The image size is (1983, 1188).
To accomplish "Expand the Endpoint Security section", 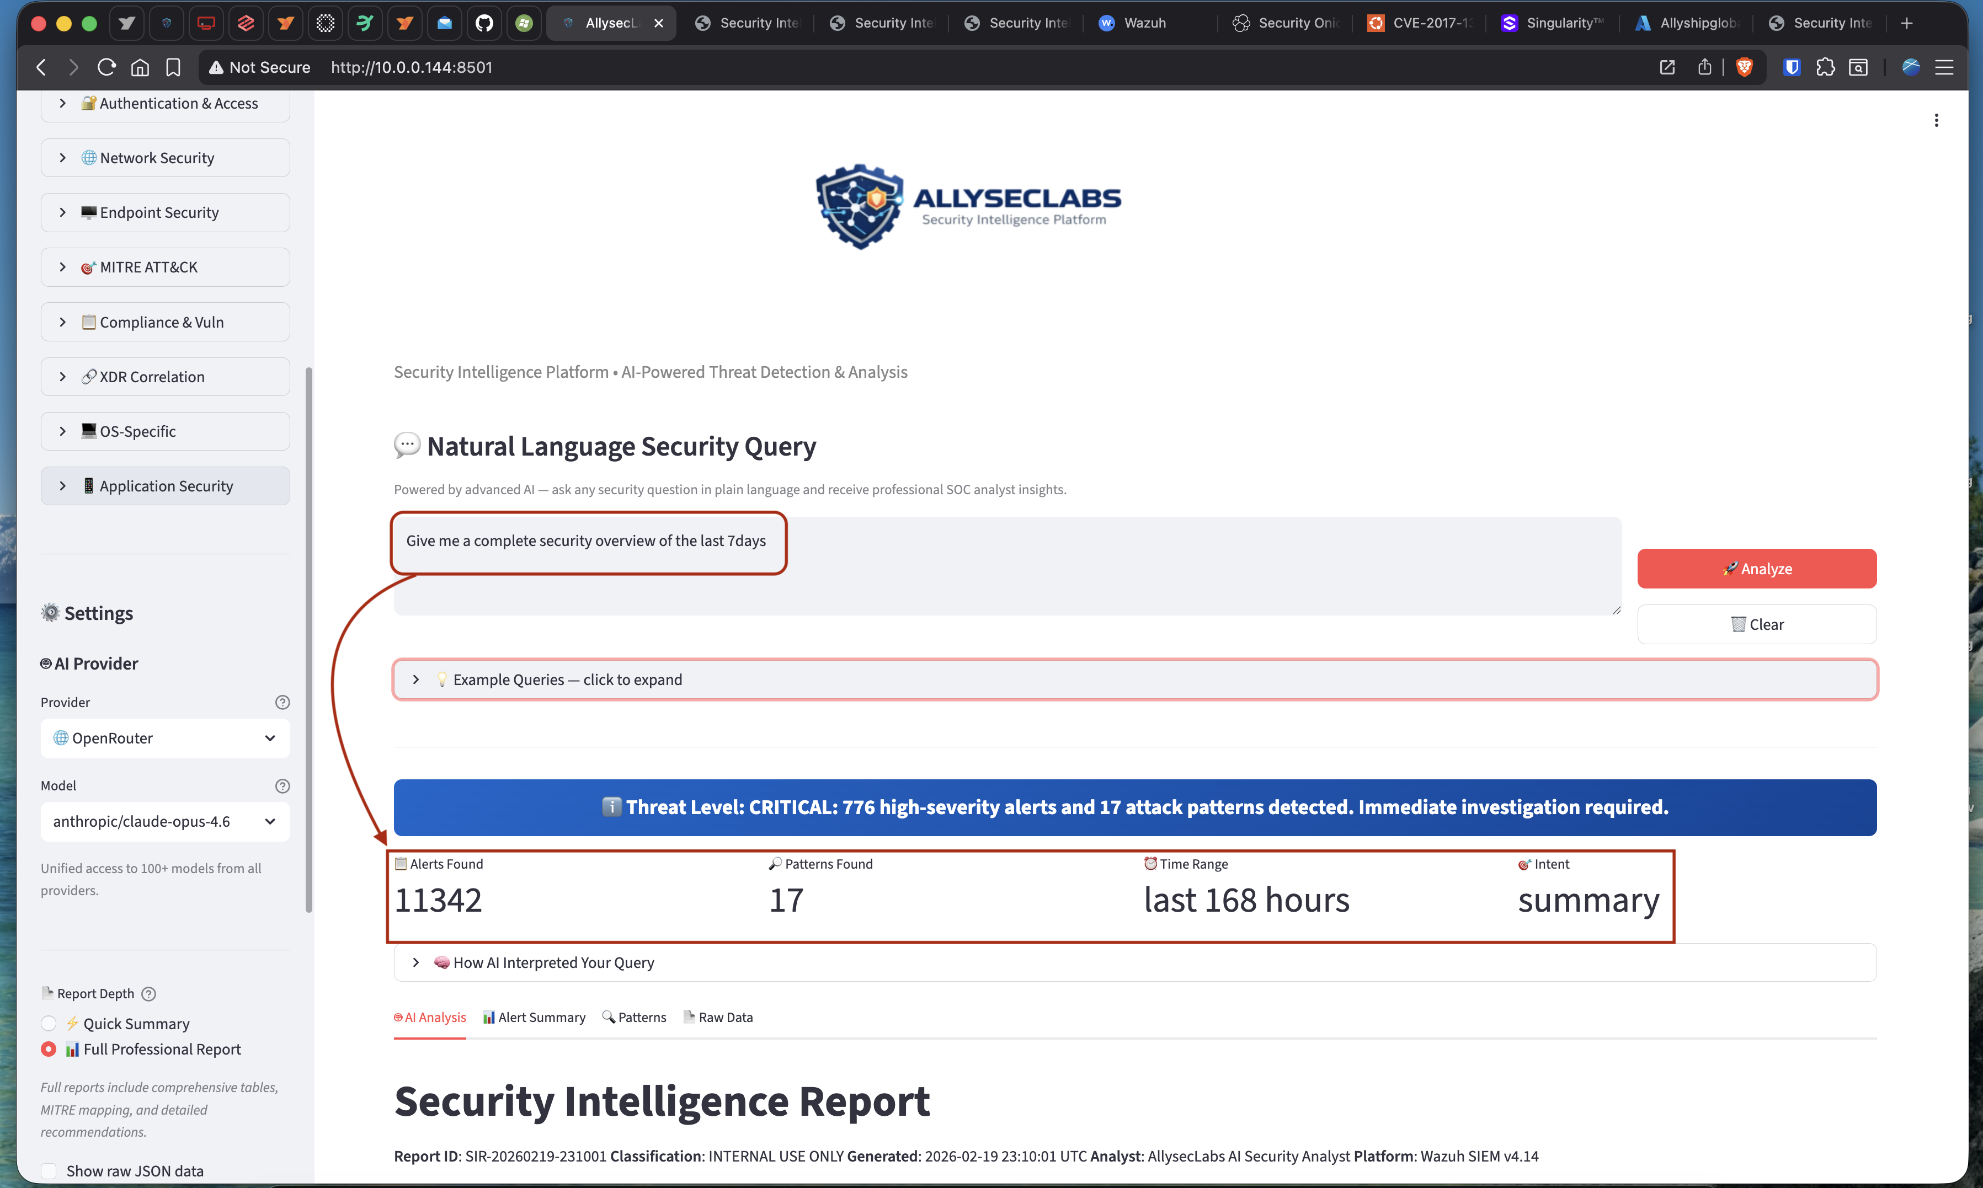I will coord(165,212).
